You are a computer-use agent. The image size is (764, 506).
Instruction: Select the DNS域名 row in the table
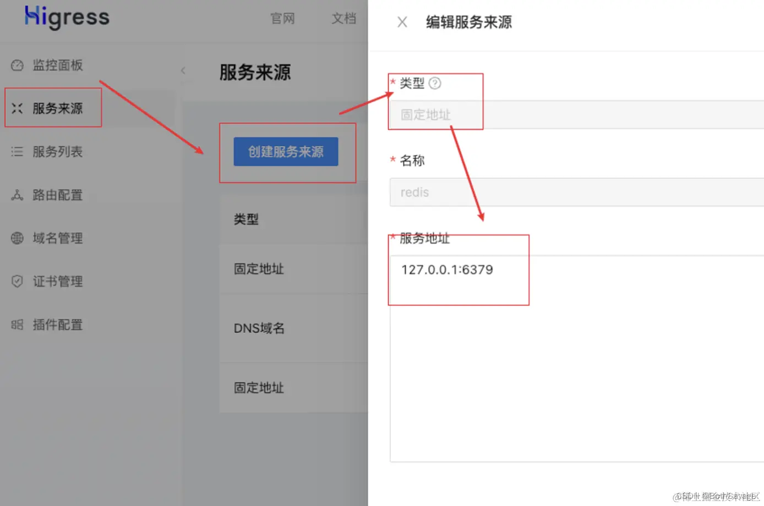click(x=259, y=328)
